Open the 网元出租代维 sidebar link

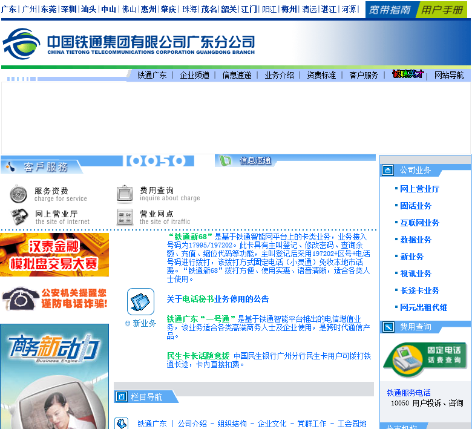(424, 307)
